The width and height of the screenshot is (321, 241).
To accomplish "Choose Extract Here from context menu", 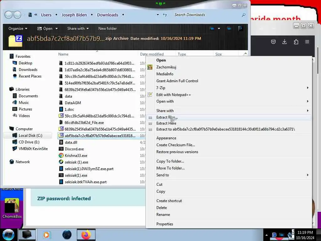I will (x=229, y=123).
